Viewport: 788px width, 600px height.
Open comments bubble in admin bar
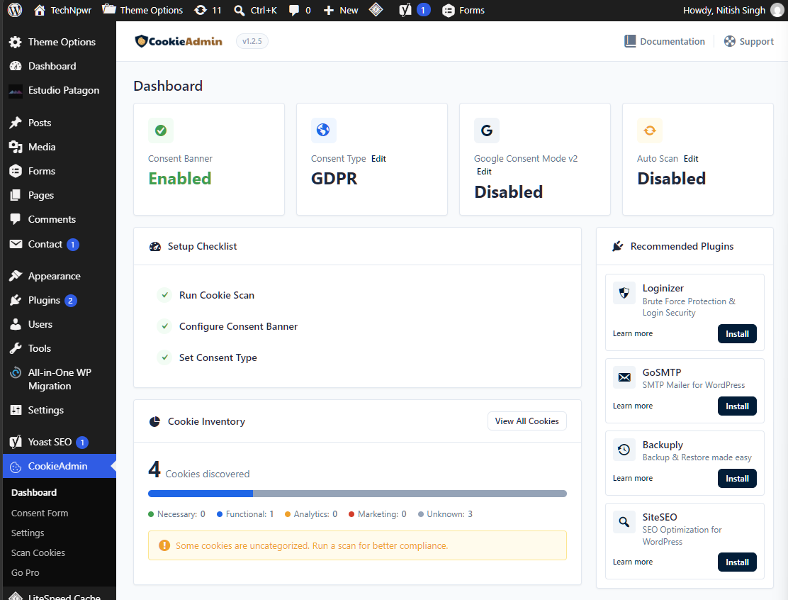pyautogui.click(x=300, y=10)
